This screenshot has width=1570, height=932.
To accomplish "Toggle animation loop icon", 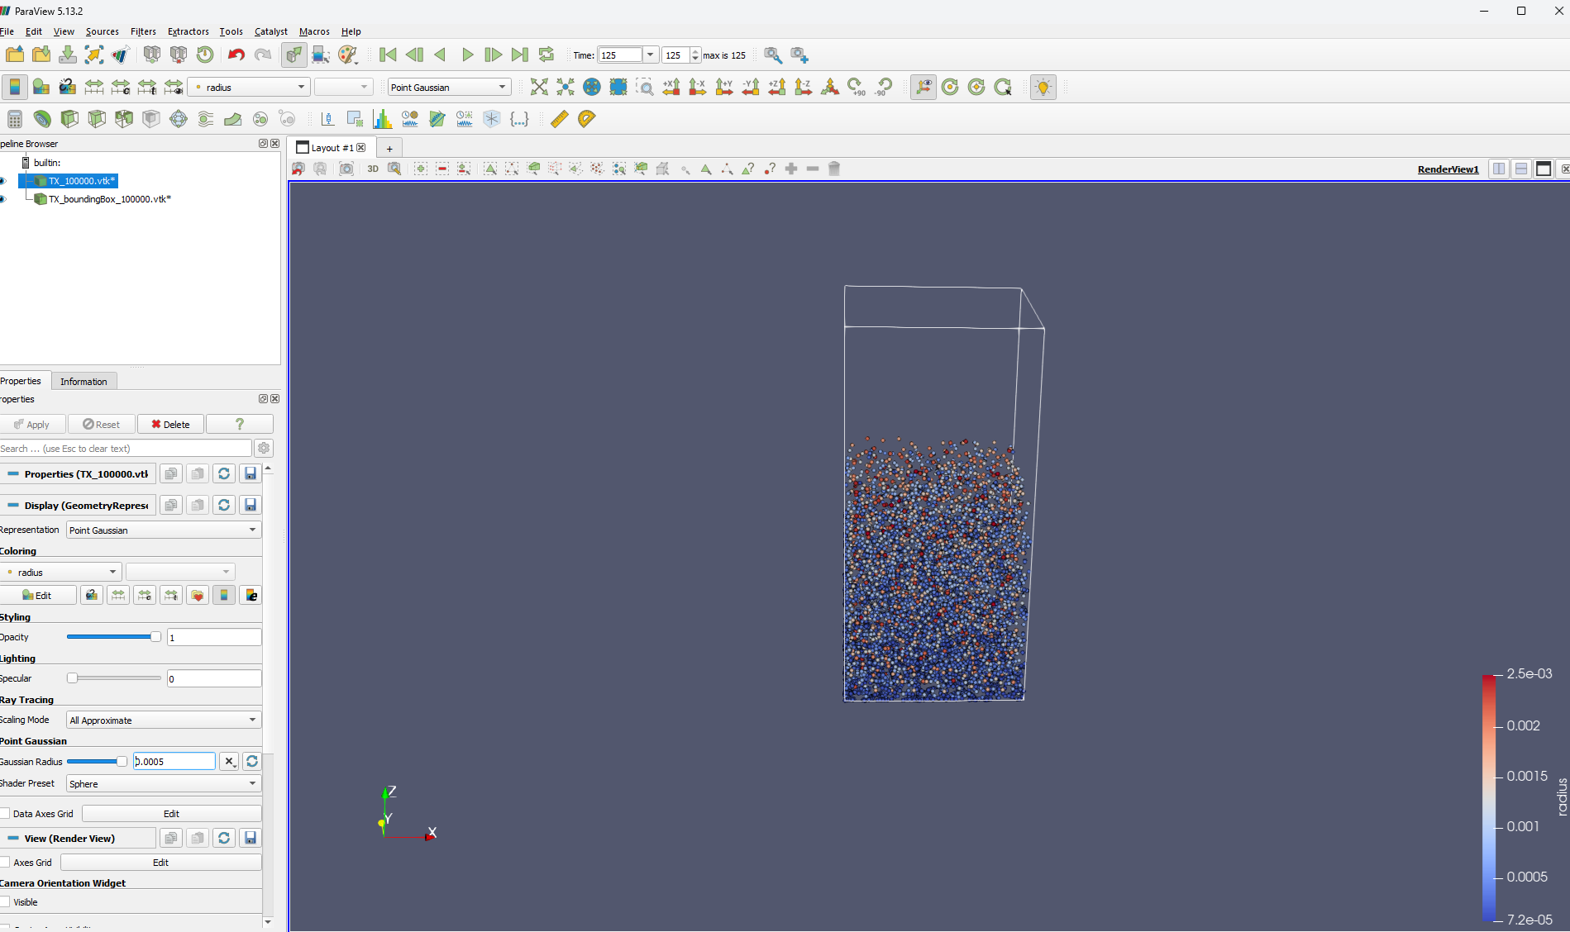I will [546, 55].
